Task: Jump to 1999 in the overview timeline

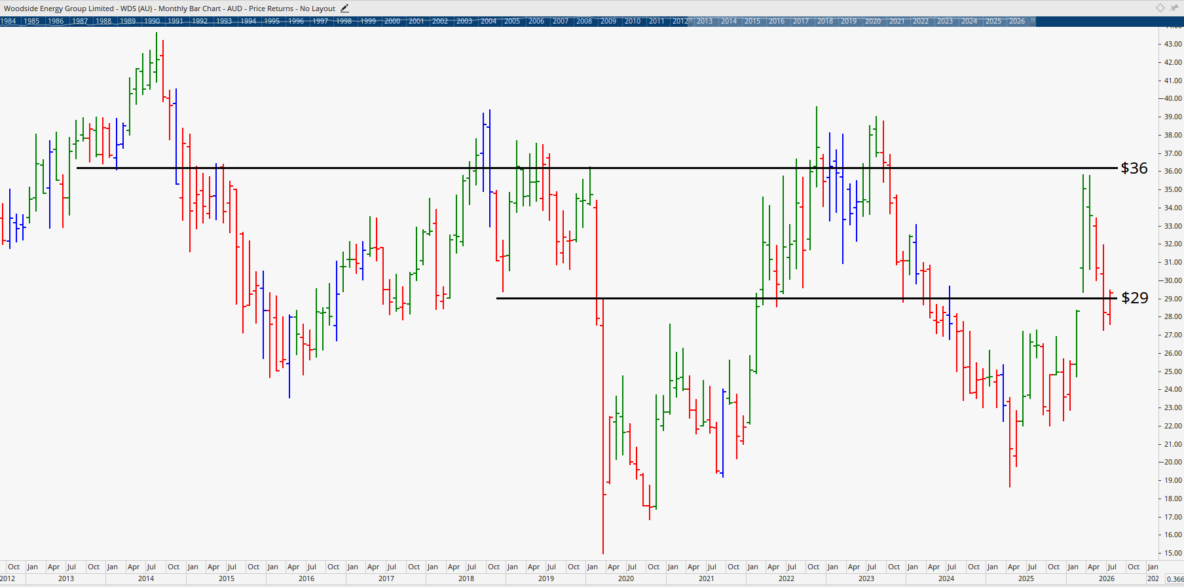Action: tap(368, 21)
